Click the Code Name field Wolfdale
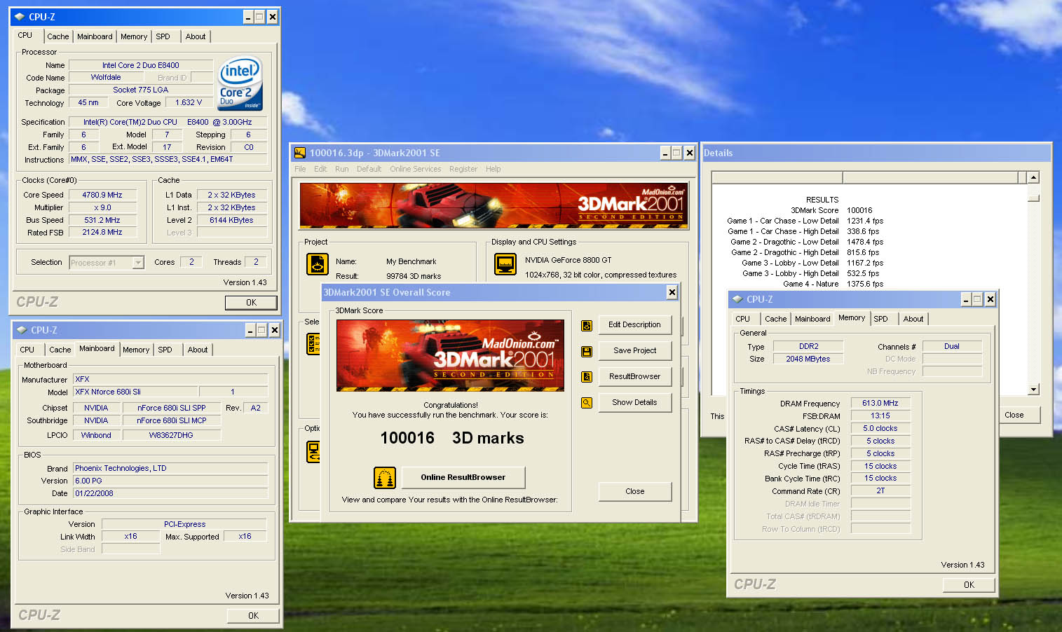The height and width of the screenshot is (632, 1062). [x=106, y=78]
